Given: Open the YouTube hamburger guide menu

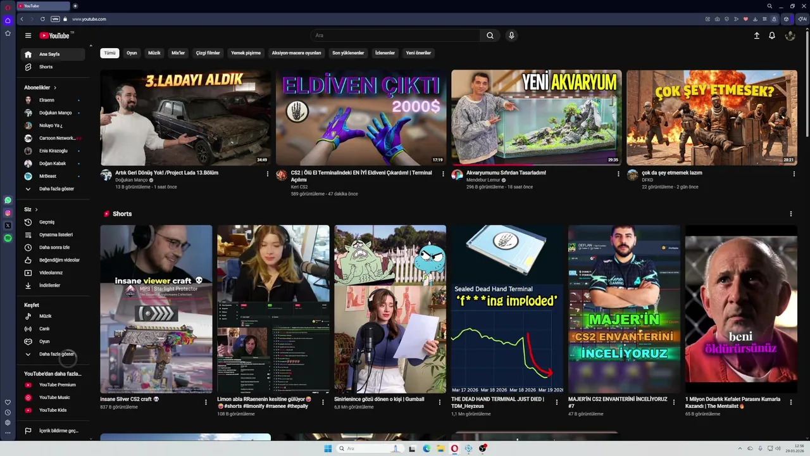Looking at the screenshot, I should 28,35.
